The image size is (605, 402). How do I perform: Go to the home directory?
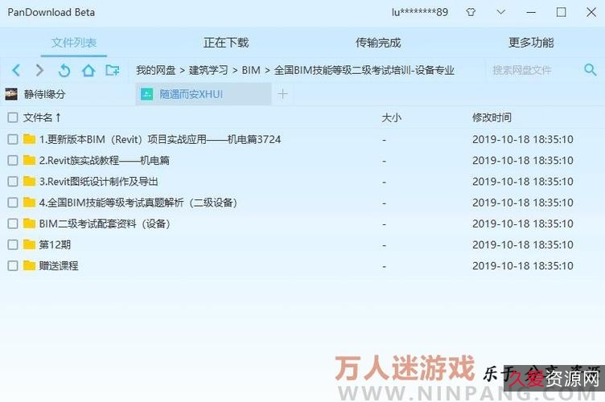(x=88, y=70)
